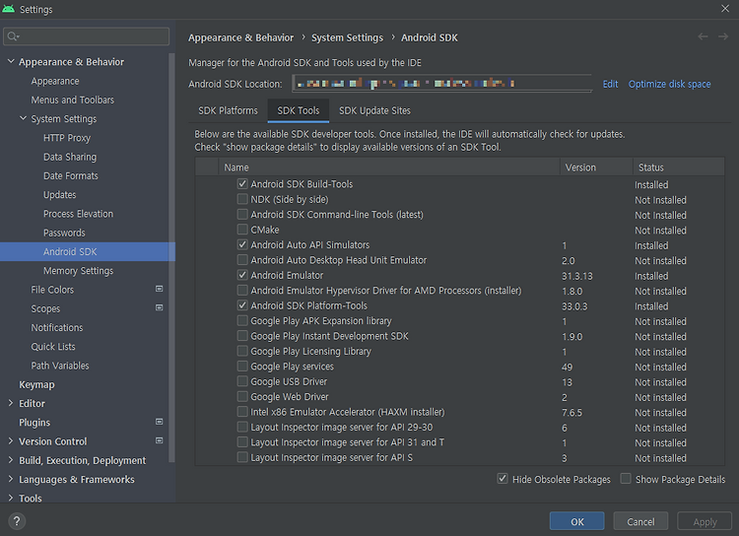739x536 pixels.
Task: Select Memory Settings in tree
Action: [78, 271]
